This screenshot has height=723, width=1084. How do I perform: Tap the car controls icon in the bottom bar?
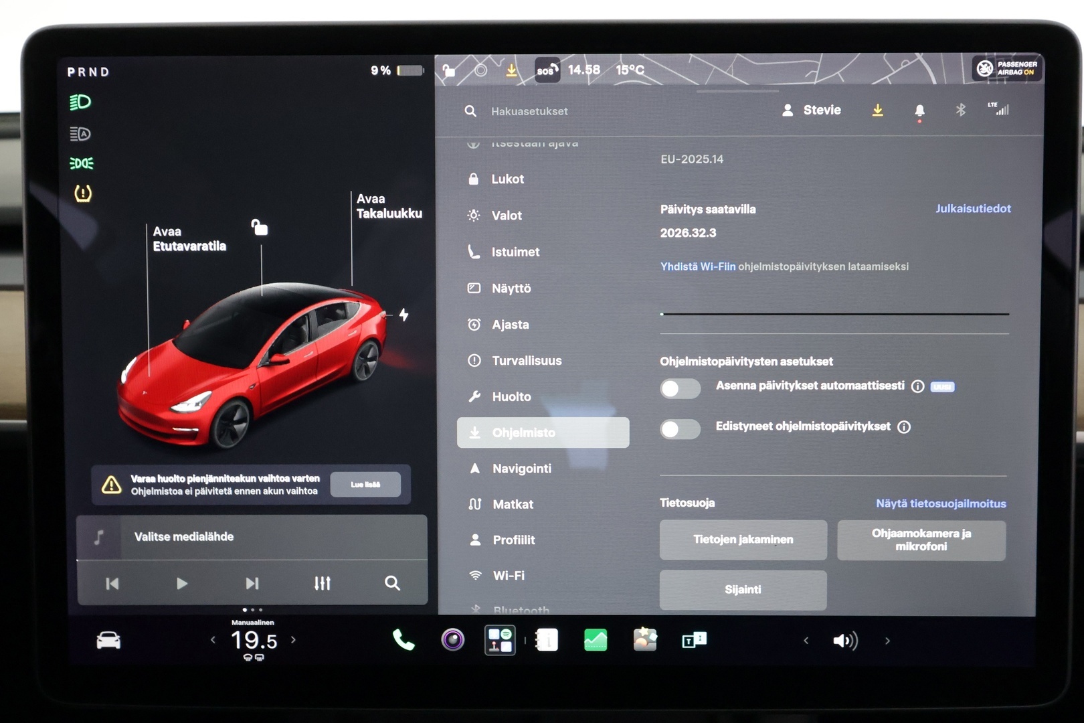tap(108, 641)
